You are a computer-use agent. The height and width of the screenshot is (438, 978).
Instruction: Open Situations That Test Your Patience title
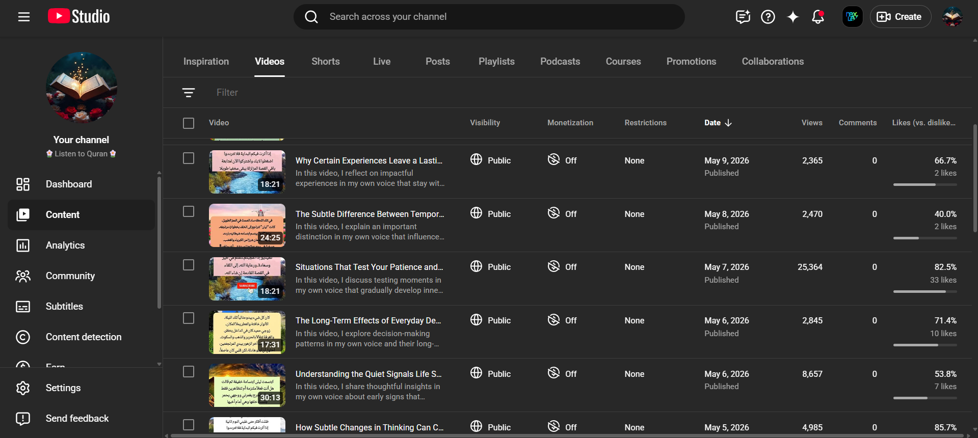point(369,267)
